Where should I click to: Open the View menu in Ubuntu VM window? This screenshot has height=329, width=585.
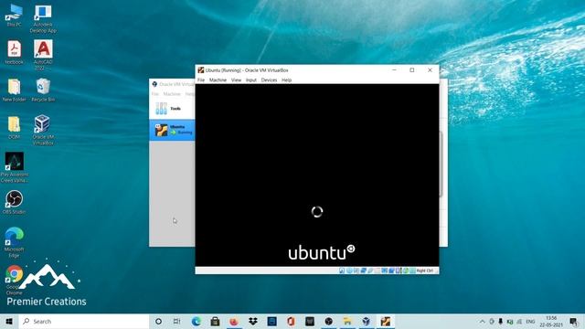236,80
